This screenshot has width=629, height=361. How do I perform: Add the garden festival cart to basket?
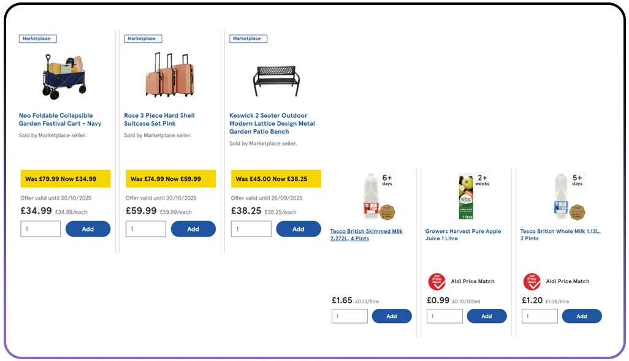click(x=88, y=229)
